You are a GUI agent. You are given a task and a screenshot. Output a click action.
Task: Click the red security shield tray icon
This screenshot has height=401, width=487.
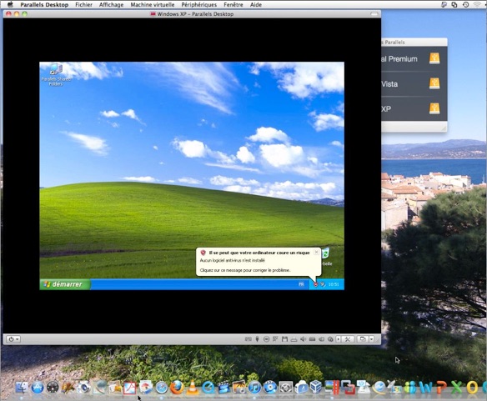[x=316, y=284]
